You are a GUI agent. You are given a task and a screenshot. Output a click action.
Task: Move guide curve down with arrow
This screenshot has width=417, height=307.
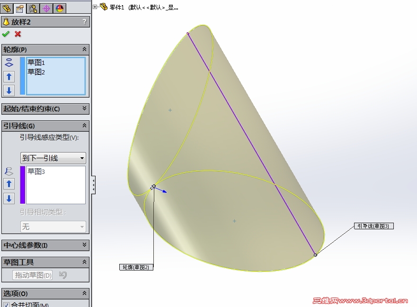(x=9, y=199)
